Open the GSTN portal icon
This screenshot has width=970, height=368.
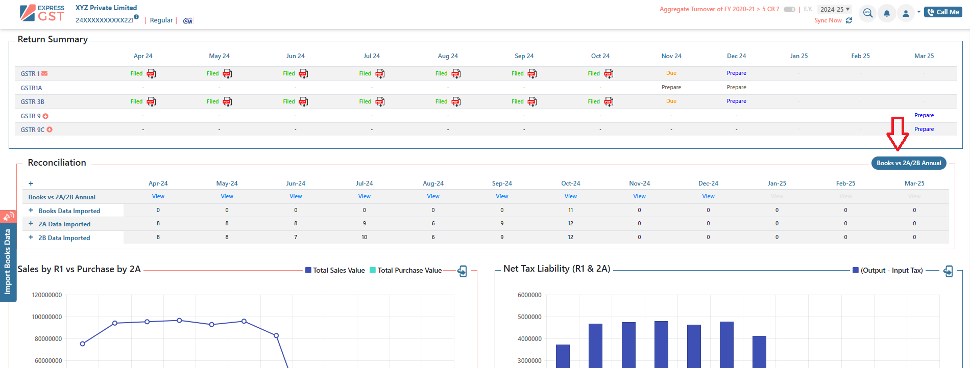pyautogui.click(x=188, y=20)
